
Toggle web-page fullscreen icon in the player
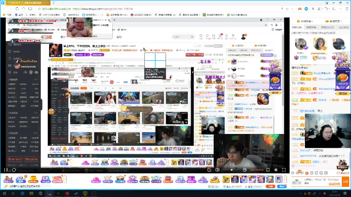(x=276, y=170)
